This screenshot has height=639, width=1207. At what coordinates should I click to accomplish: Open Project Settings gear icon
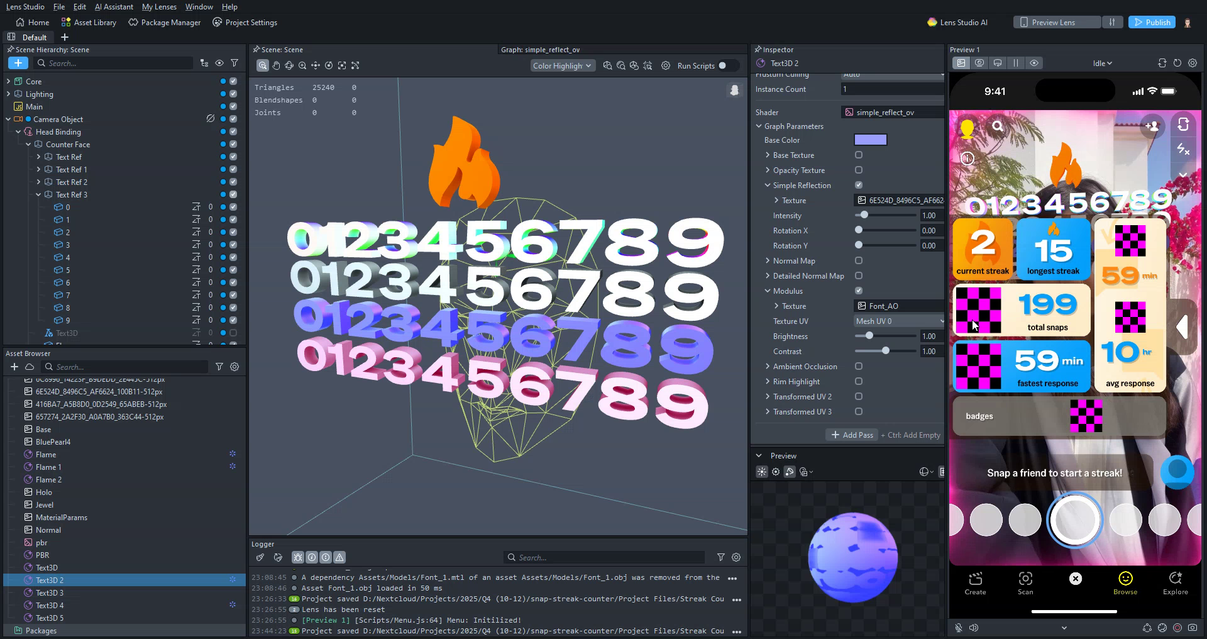218,23
